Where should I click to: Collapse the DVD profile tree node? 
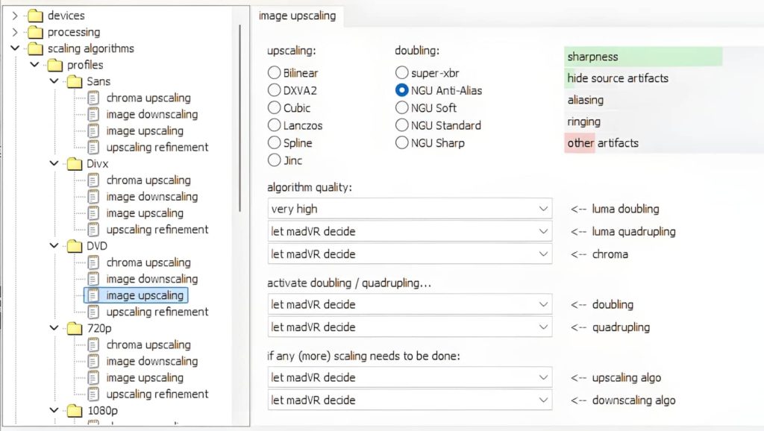pos(54,246)
